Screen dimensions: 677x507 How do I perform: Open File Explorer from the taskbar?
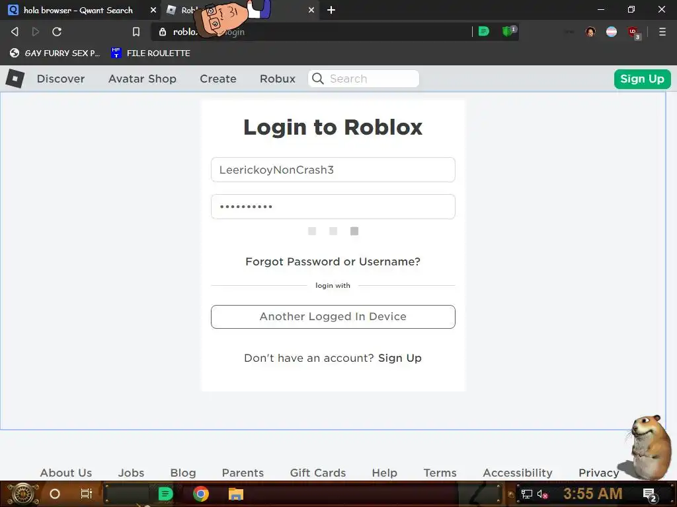tap(236, 494)
